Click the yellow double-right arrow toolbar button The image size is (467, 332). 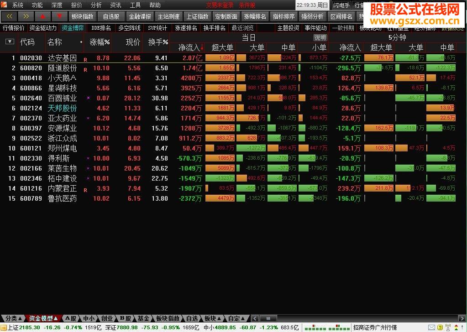26,16
